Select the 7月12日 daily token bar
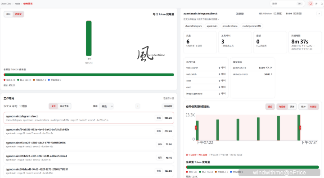Viewport: 324px width, 178px height. click(x=89, y=38)
